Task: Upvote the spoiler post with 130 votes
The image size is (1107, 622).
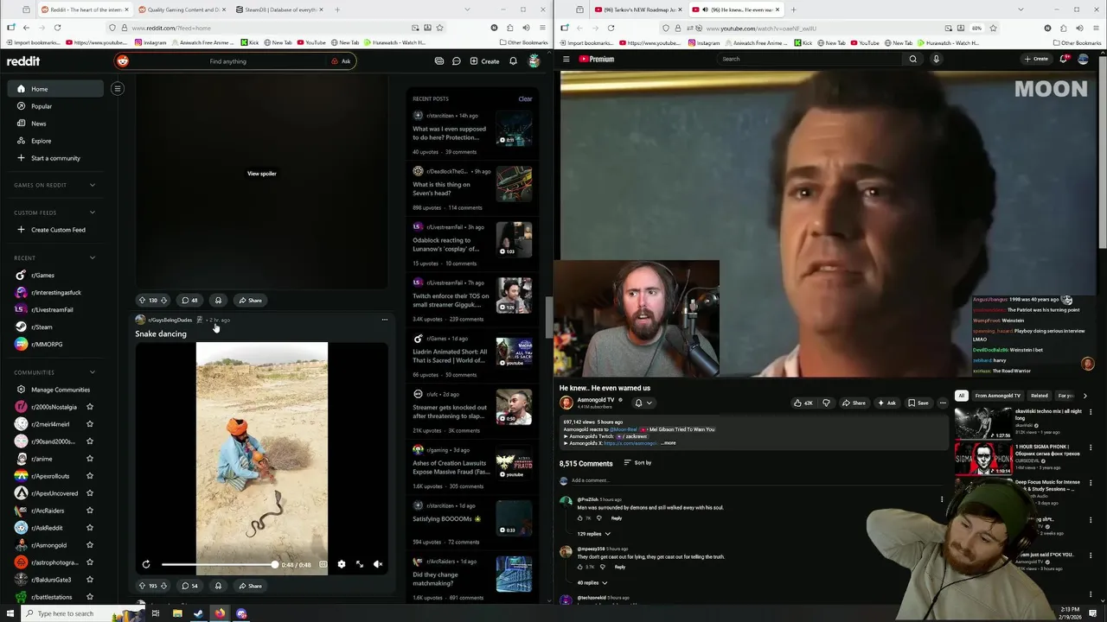Action: [x=142, y=300]
